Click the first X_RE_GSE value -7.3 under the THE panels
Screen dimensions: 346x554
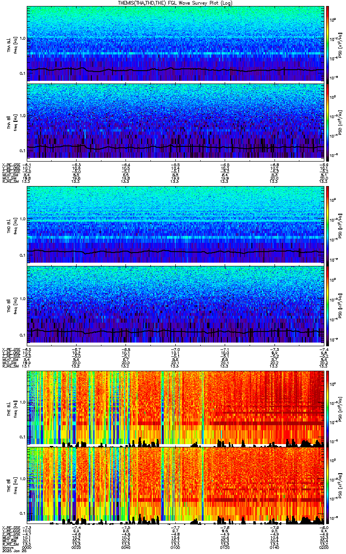[x=27, y=527]
